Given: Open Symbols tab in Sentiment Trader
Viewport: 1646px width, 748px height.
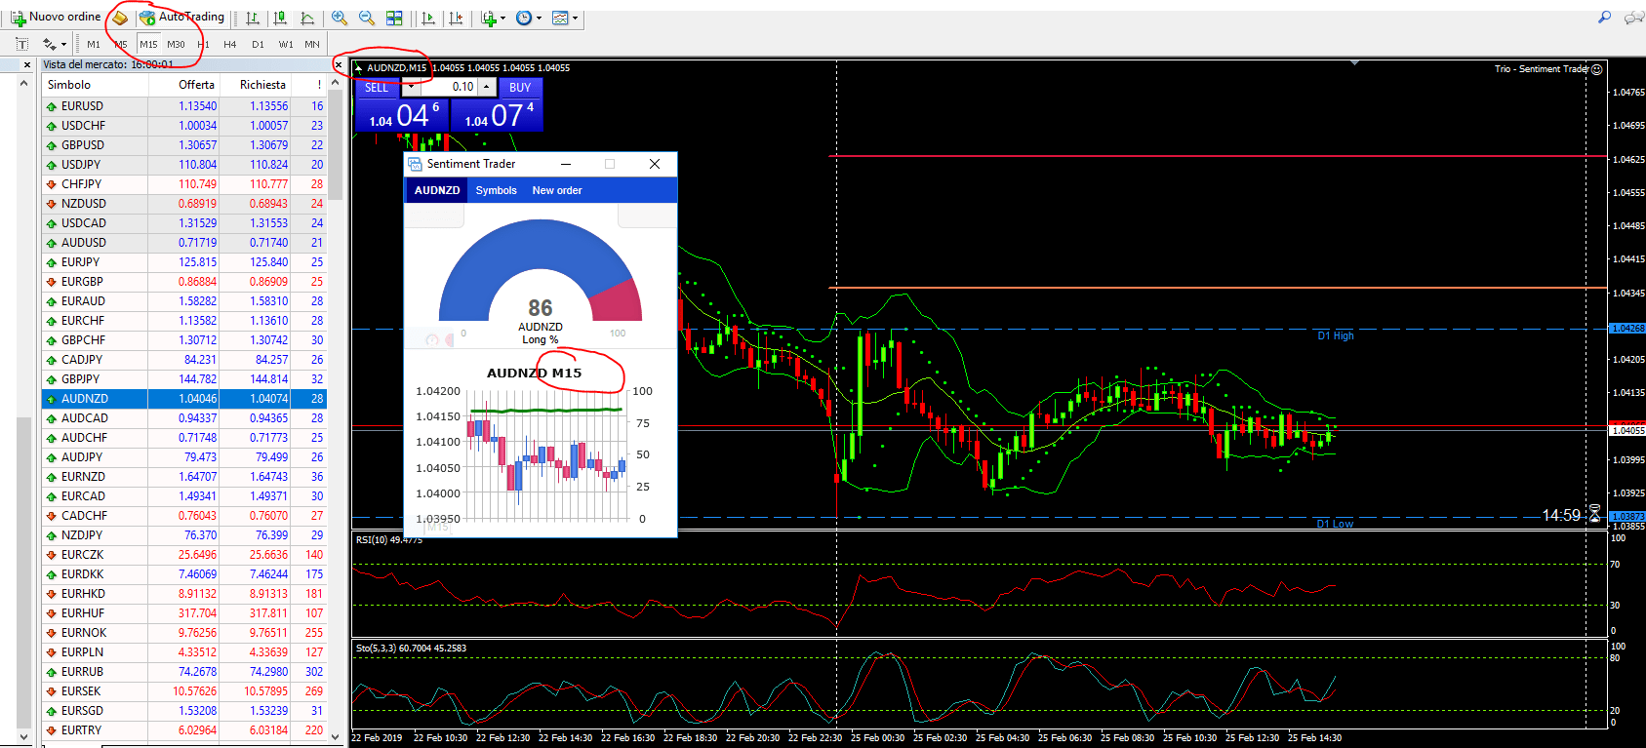Looking at the screenshot, I should (497, 190).
